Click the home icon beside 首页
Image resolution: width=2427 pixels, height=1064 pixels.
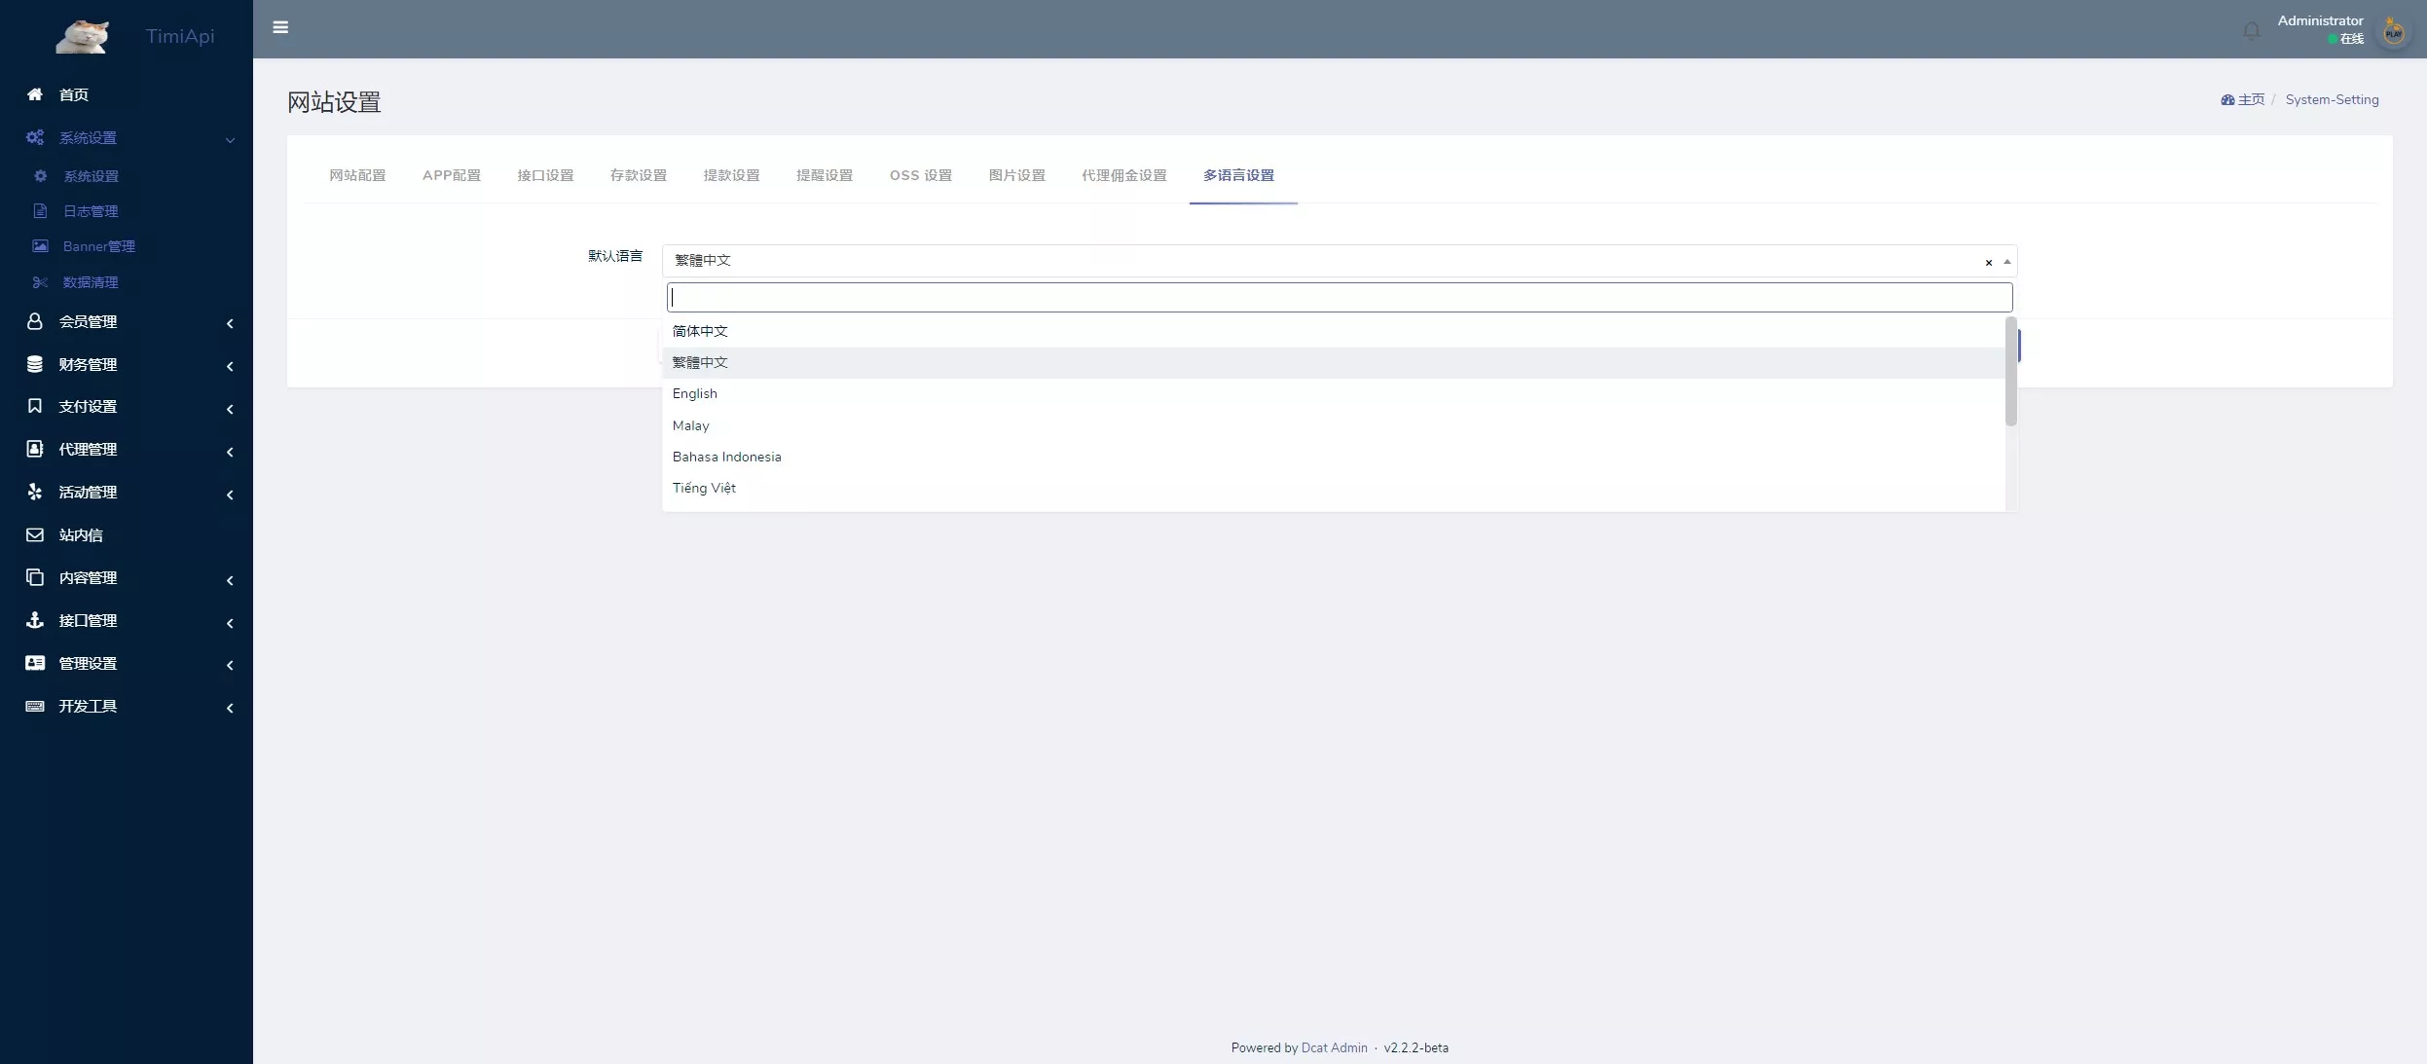pos(35,94)
